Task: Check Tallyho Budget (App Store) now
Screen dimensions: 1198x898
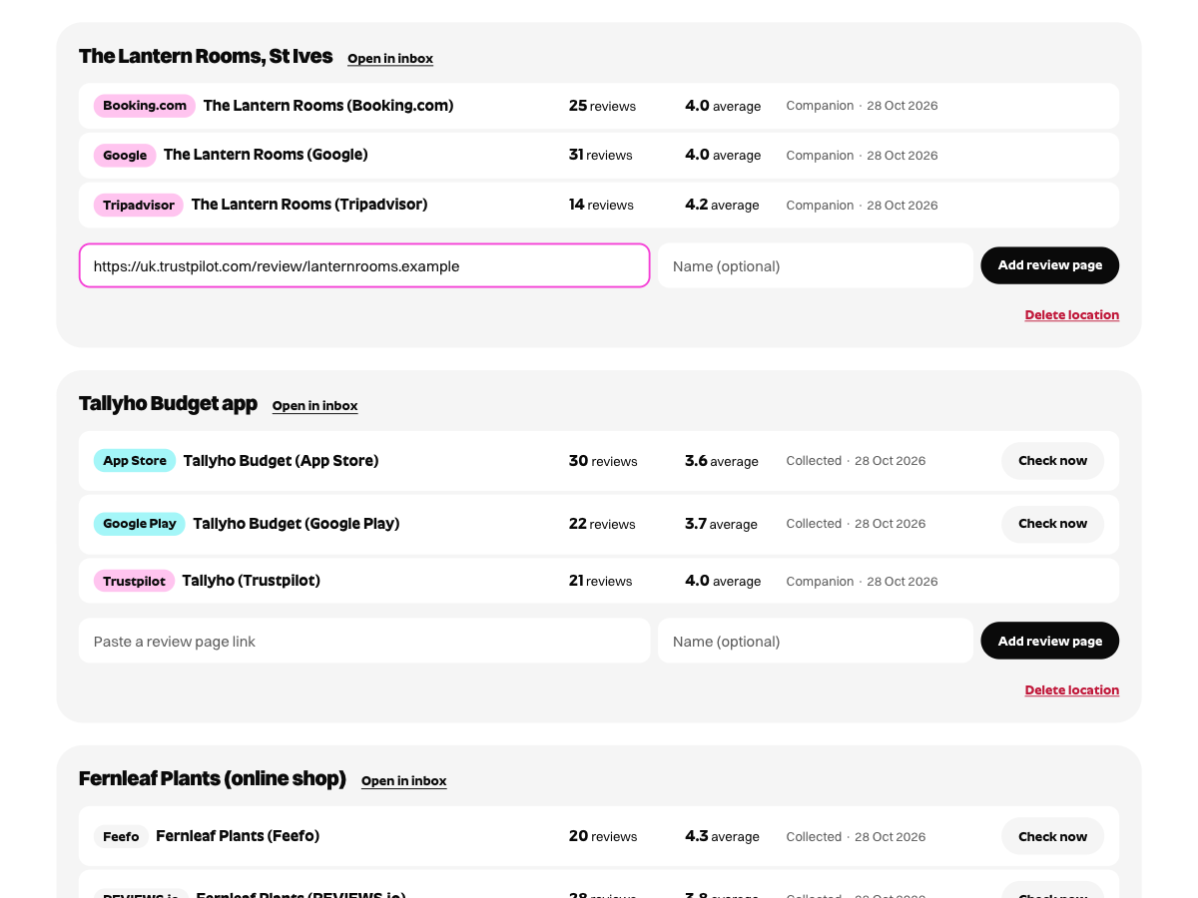Action: point(1052,461)
